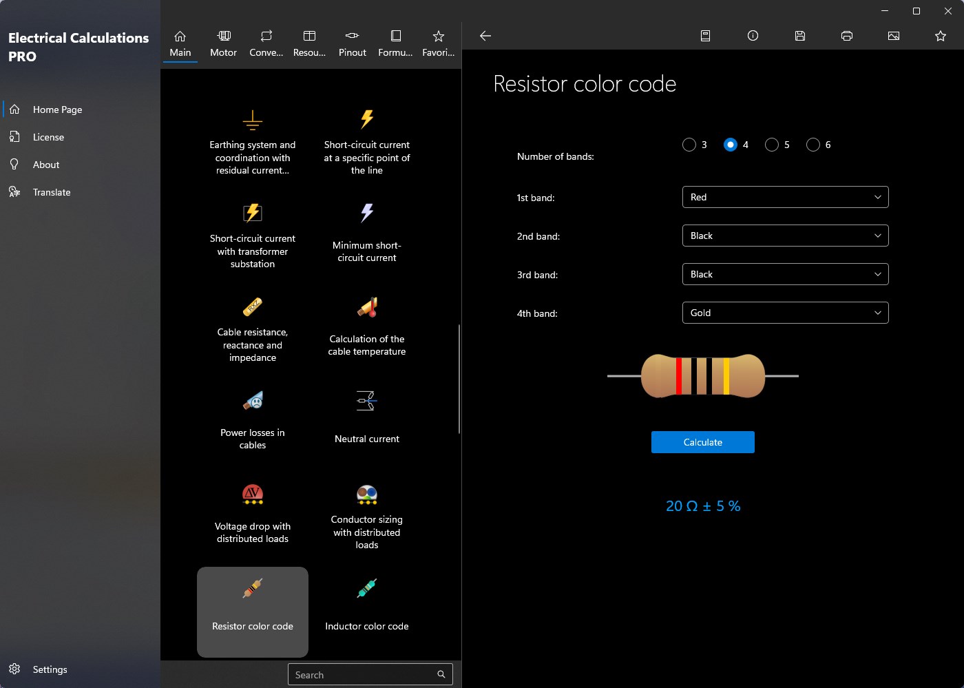Switch to the Converters tab

click(266, 43)
